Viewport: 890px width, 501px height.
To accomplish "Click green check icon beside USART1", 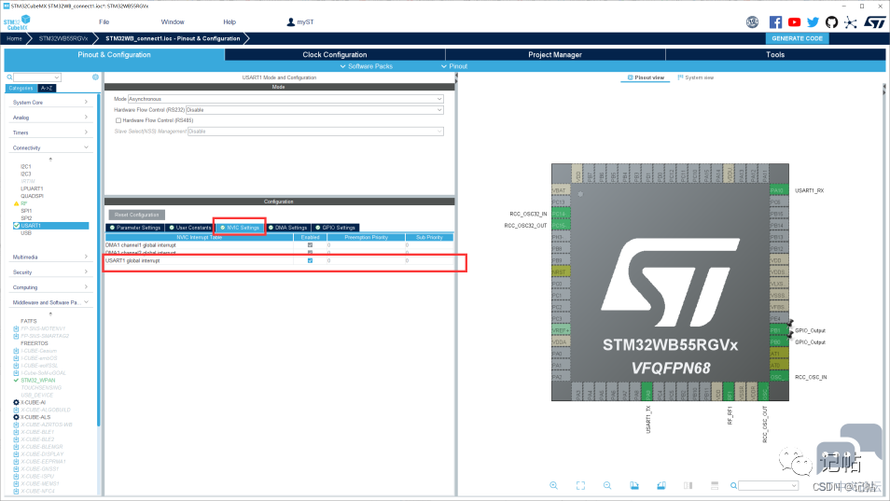I will pyautogui.click(x=17, y=226).
